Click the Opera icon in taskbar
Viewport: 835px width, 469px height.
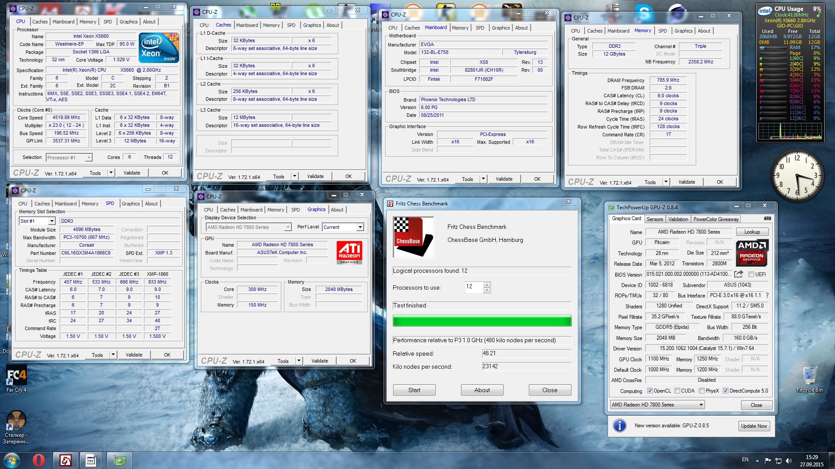(38, 460)
